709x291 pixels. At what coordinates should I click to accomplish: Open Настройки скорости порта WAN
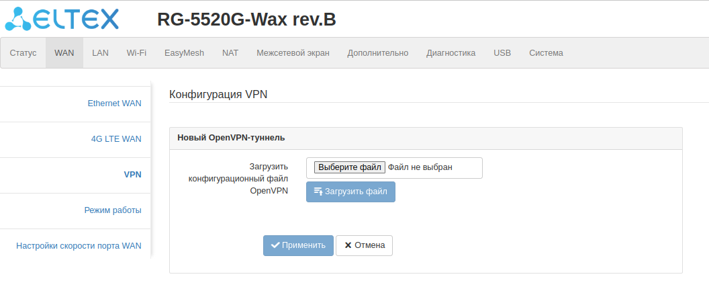pos(79,246)
